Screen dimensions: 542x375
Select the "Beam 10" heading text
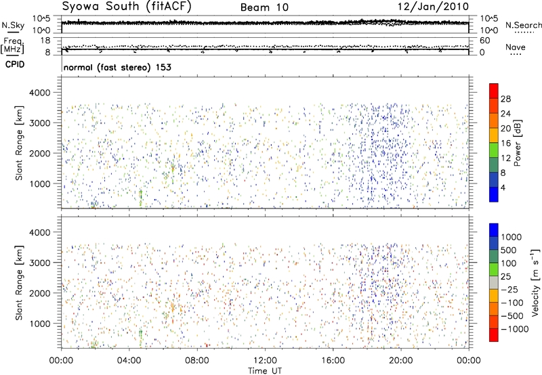click(x=264, y=7)
